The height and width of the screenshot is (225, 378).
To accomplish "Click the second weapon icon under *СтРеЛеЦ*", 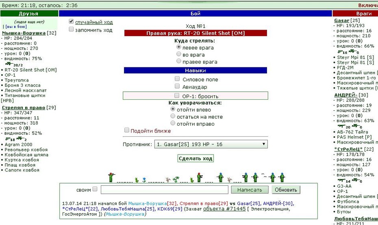I will (x=356, y=180).
